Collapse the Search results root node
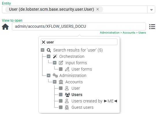Viewport: 156px width, 114px height. 42,50
